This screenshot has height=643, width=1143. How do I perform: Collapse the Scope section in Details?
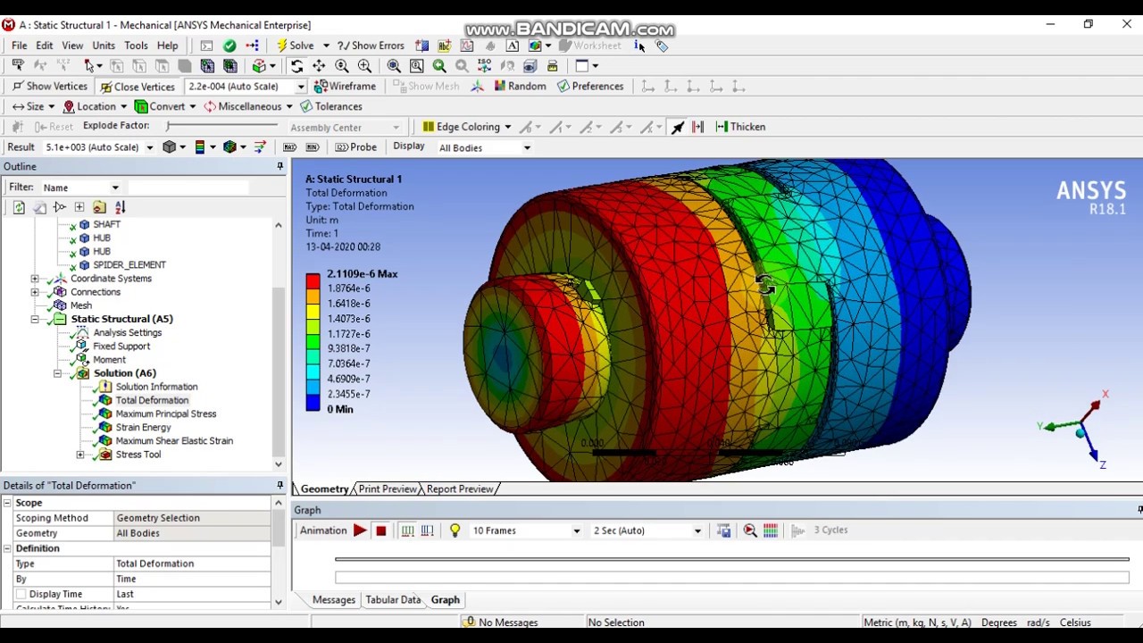[6, 503]
